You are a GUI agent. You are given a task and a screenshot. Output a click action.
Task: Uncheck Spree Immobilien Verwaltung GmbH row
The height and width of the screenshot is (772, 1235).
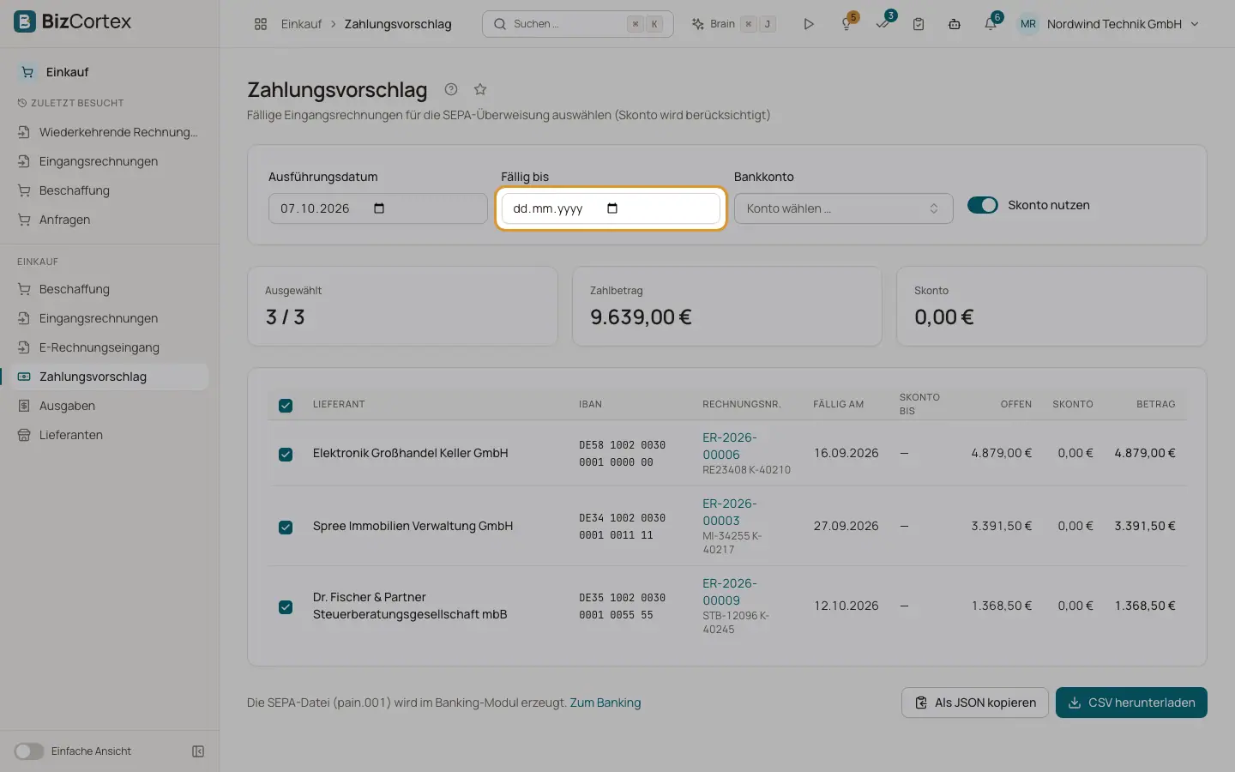(x=286, y=527)
